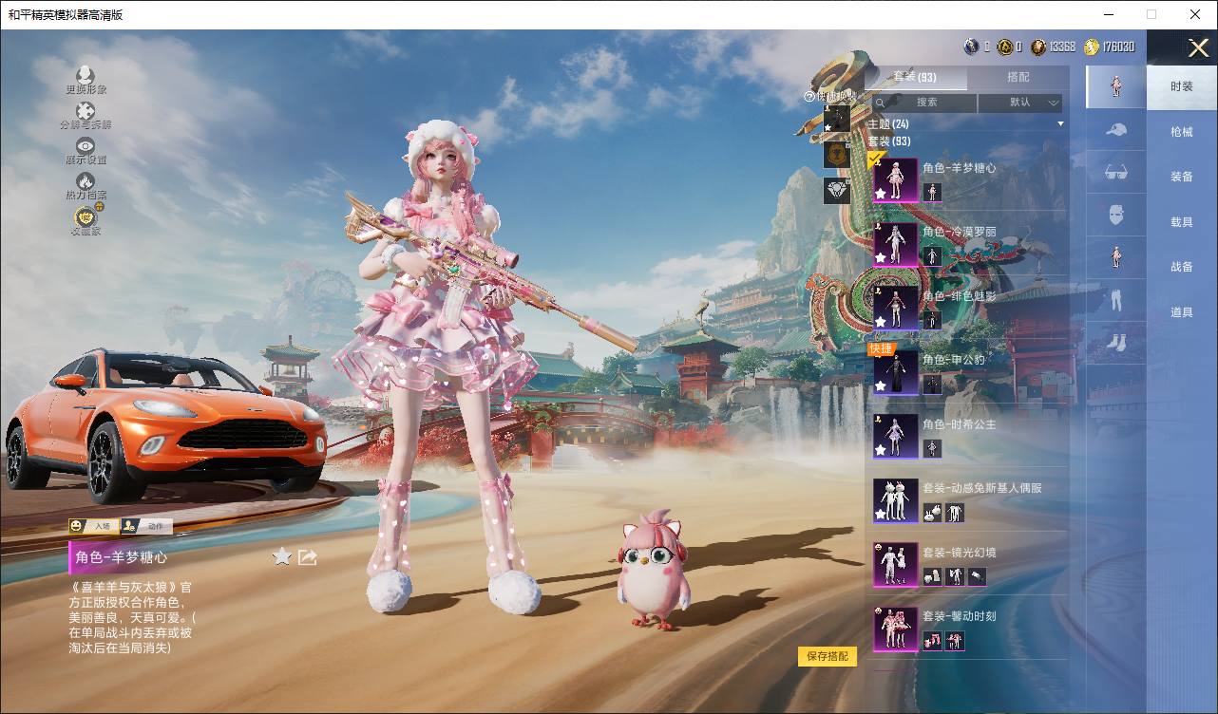Collapse the 主题 (24) section arrow
The image size is (1218, 714).
pyautogui.click(x=1060, y=124)
